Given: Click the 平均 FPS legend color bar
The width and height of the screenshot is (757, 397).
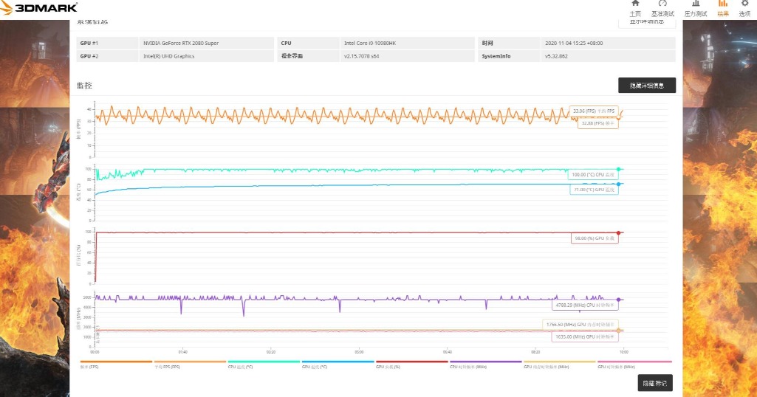Looking at the screenshot, I should pos(190,362).
